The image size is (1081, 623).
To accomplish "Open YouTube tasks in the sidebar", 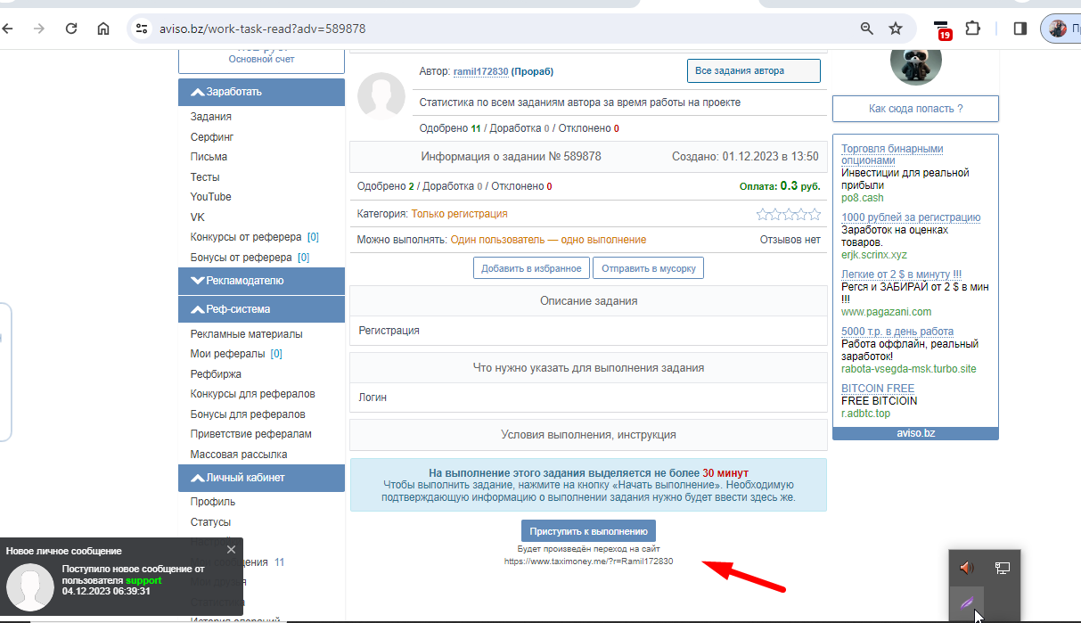I will tap(210, 197).
